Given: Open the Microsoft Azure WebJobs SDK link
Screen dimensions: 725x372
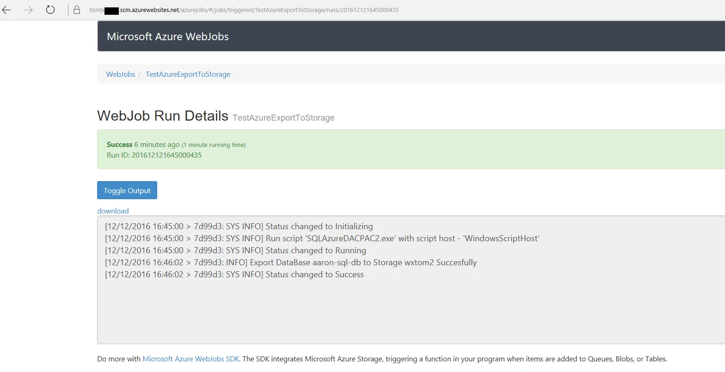Looking at the screenshot, I should [191, 359].
